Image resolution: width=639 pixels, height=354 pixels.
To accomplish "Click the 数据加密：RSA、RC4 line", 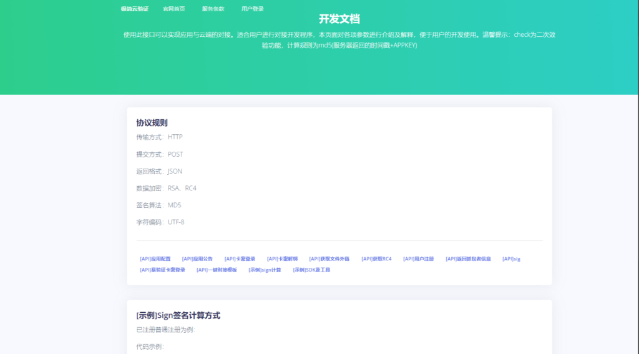I will (166, 188).
